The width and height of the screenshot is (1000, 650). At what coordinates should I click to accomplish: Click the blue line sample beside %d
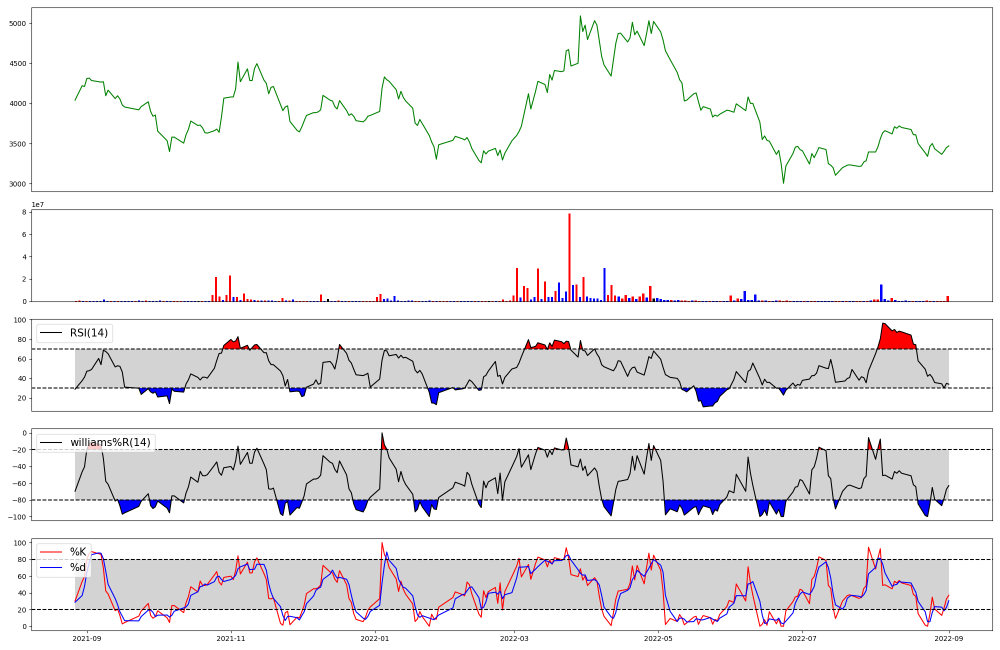50,567
